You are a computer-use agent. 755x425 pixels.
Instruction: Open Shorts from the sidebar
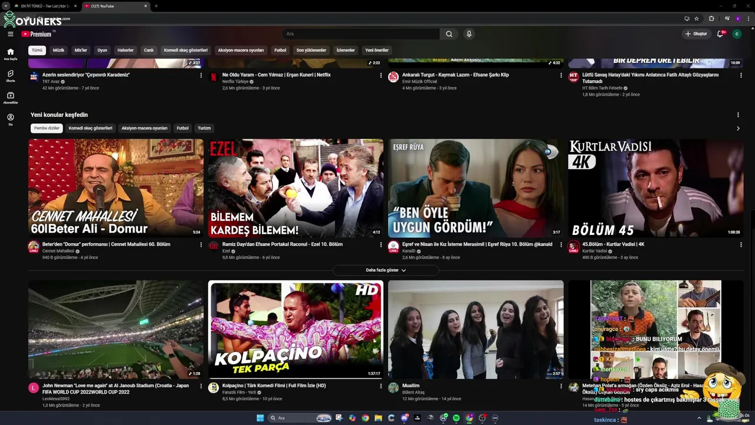[10, 76]
